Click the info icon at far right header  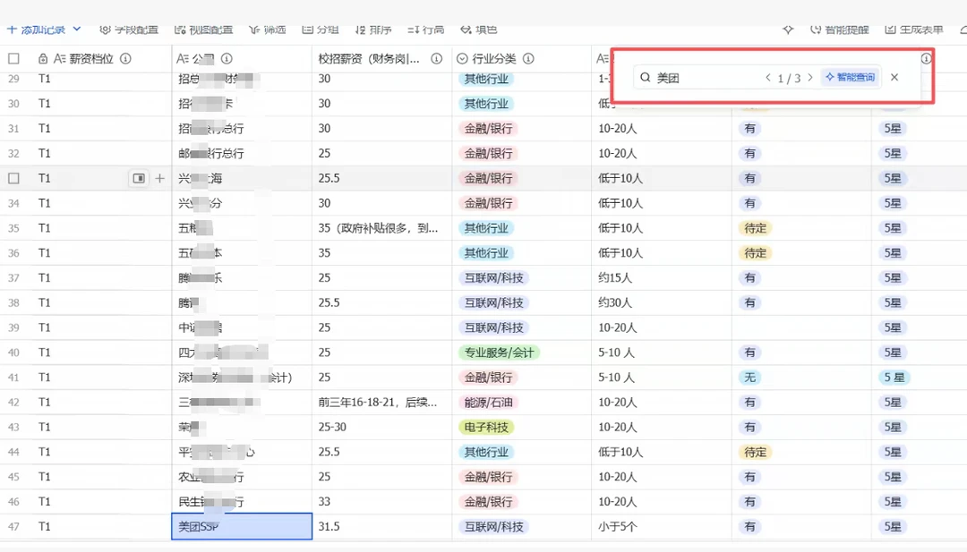click(x=927, y=58)
